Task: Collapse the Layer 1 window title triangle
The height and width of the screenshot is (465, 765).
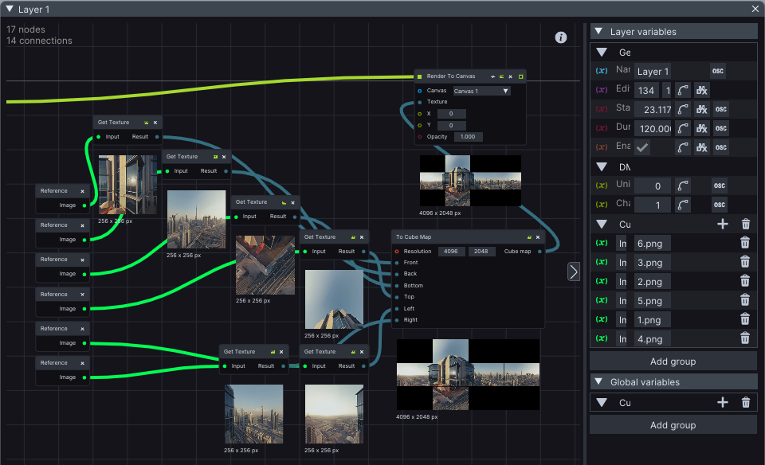Action: tap(10, 8)
